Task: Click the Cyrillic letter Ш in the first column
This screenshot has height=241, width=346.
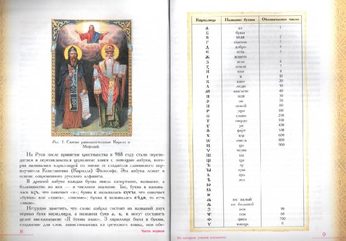Action: [x=208, y=155]
